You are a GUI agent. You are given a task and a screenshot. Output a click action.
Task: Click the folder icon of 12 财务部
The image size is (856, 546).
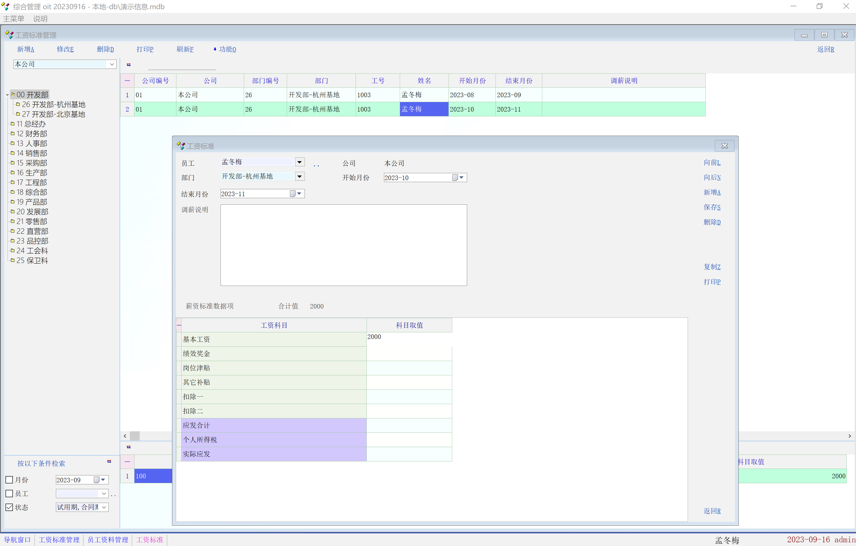13,134
